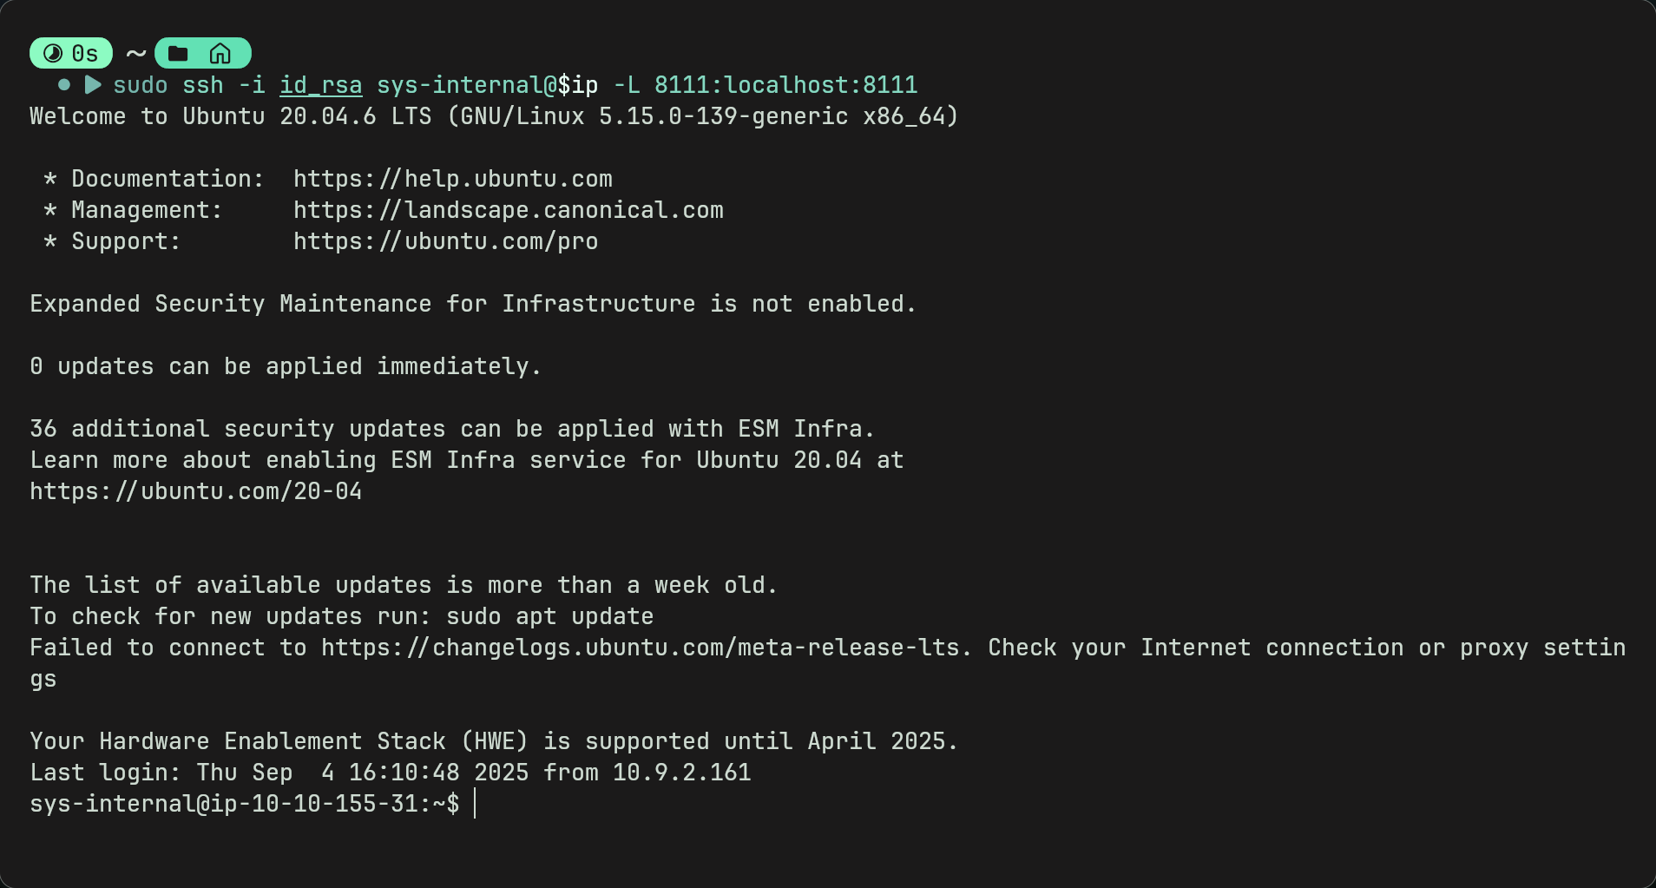The height and width of the screenshot is (888, 1656).
Task: Click the 'sudo apt update' command text
Action: [550, 616]
